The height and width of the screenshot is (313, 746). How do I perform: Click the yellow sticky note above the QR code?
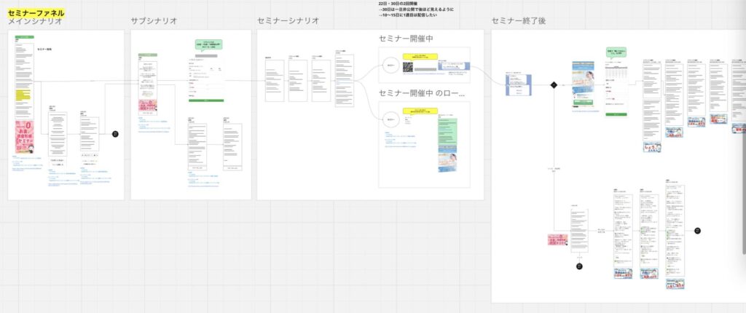(x=424, y=55)
